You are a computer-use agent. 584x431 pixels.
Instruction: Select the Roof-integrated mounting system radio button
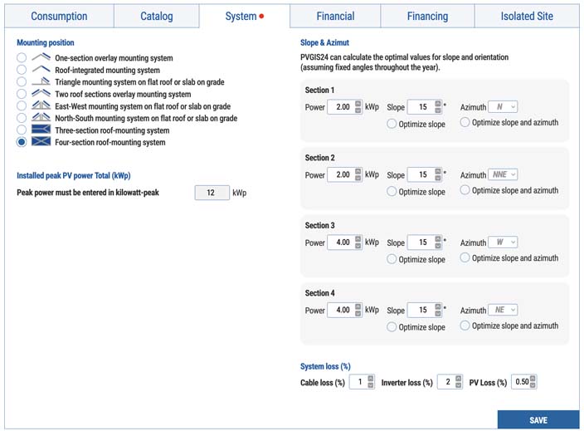(x=22, y=71)
